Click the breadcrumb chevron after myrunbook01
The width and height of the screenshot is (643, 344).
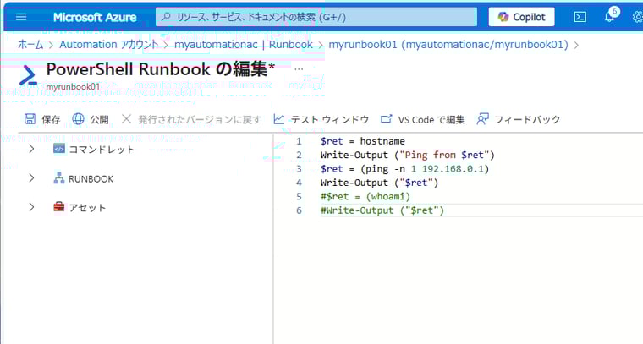tap(576, 45)
